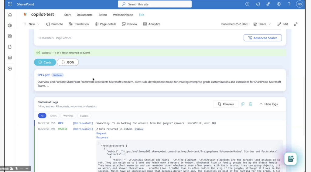Open the SPFx.pdf result link
This screenshot has width=311, height=172.
point(43,75)
